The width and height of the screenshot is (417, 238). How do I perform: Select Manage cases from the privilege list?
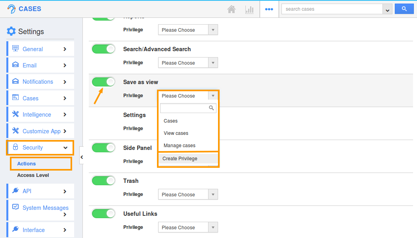click(x=180, y=146)
